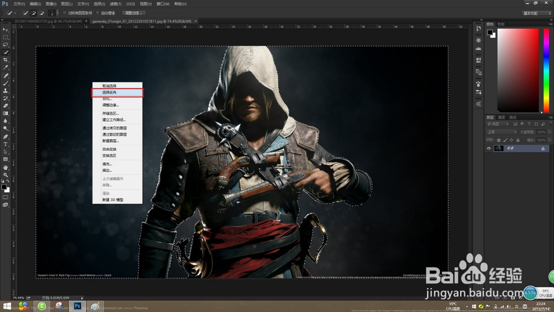The height and width of the screenshot is (312, 554).
Task: Choose 取消选择 in context menu
Action: (117, 86)
